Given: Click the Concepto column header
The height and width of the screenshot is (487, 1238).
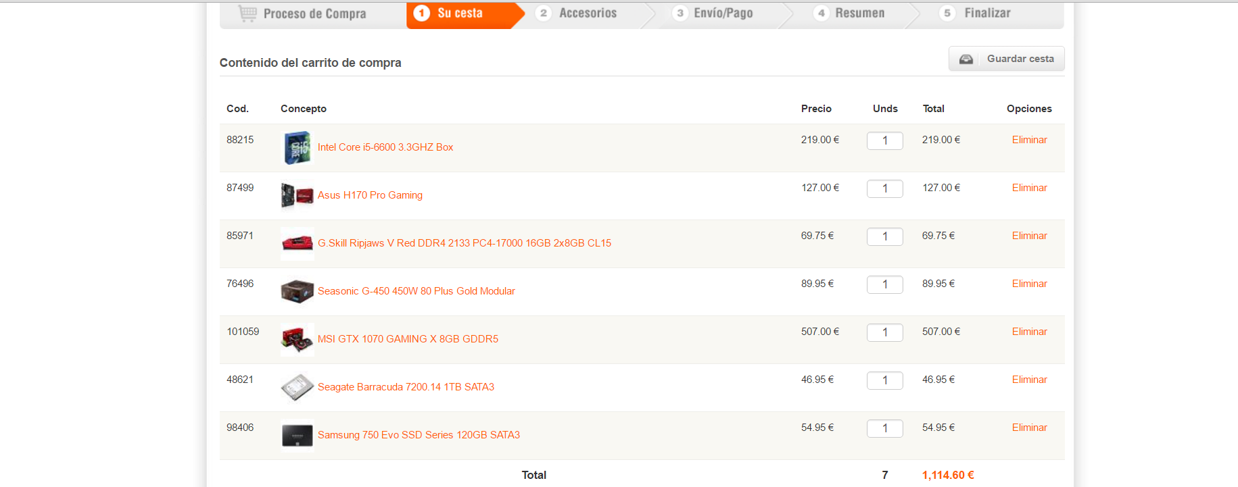Looking at the screenshot, I should tap(304, 109).
